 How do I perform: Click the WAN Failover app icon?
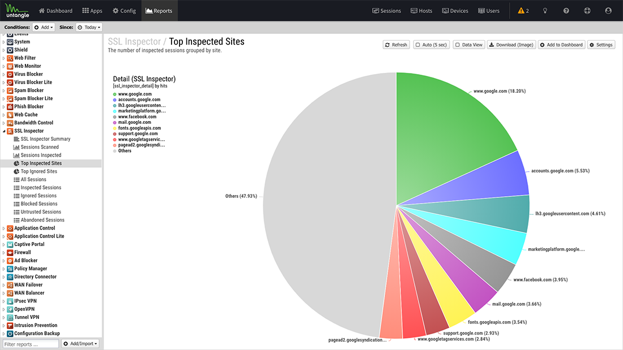[10, 285]
